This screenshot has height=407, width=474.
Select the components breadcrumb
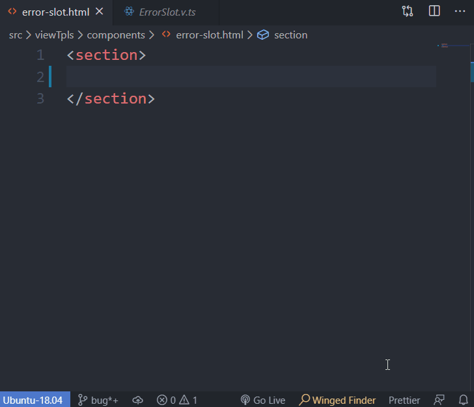pos(116,35)
